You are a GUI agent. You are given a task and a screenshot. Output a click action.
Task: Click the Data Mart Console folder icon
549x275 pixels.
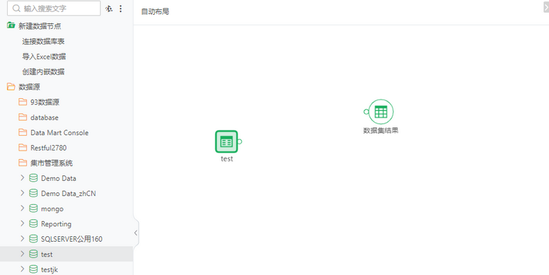click(x=23, y=132)
